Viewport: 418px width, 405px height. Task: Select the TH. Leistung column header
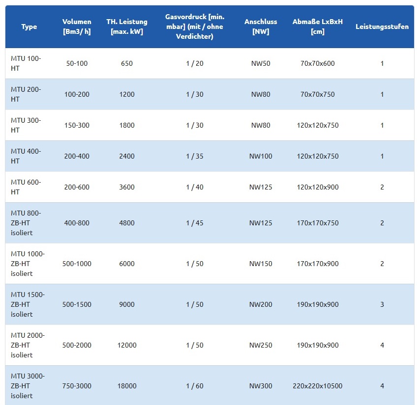tap(126, 27)
